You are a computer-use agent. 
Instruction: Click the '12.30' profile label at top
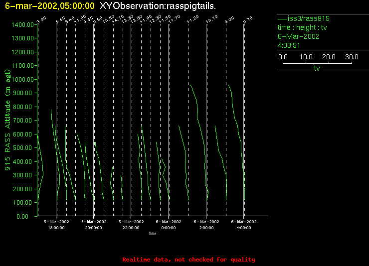pyautogui.click(x=155, y=19)
